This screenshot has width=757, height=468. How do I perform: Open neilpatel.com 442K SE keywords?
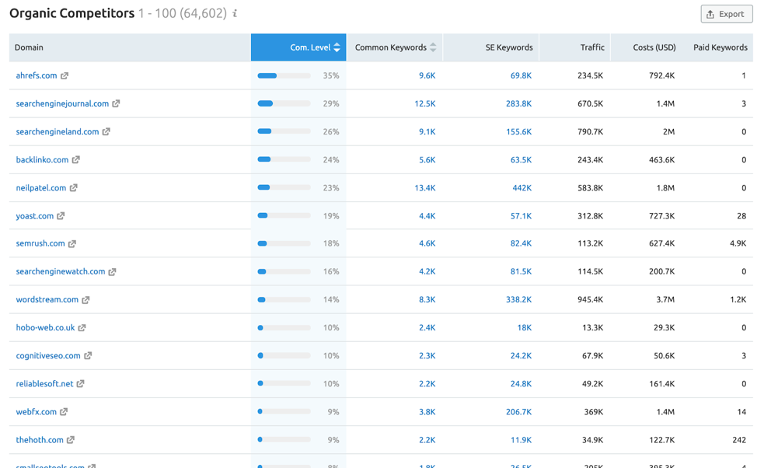coord(522,187)
